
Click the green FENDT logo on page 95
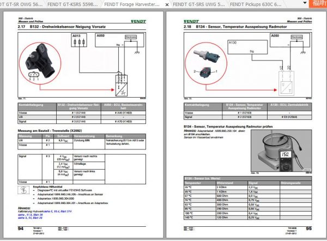tap(191, 21)
